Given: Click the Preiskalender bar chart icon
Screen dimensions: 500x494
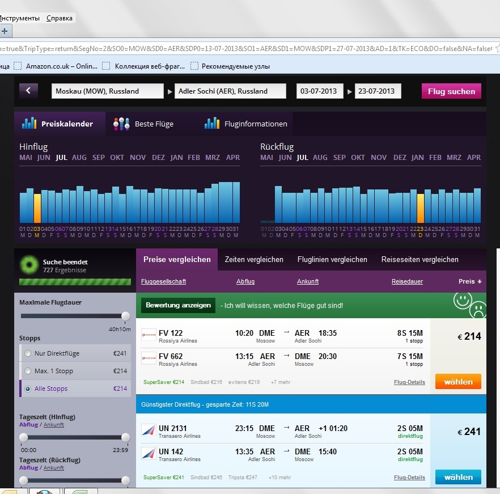Looking at the screenshot, I should 29,123.
